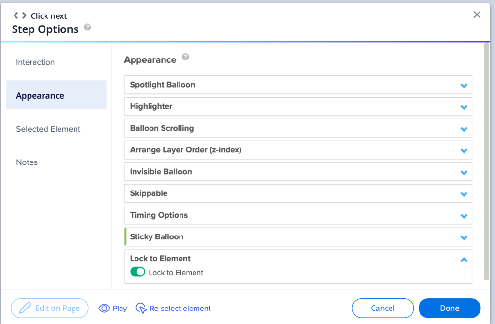Switch to the Interaction tab
This screenshot has height=324, width=495.
[35, 62]
